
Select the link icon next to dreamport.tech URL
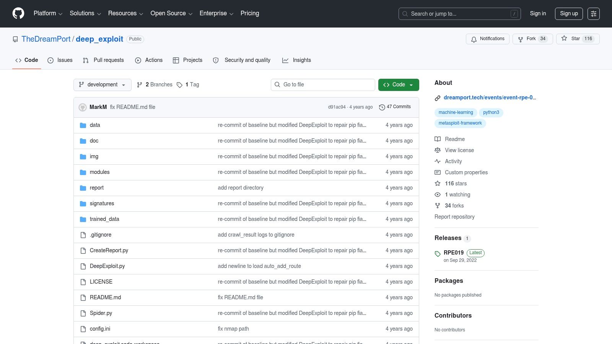(x=438, y=98)
